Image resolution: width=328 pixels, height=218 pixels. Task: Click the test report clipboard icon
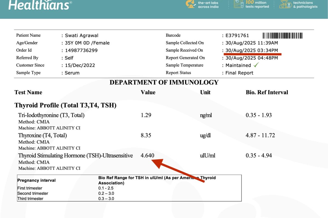[x=238, y=4]
